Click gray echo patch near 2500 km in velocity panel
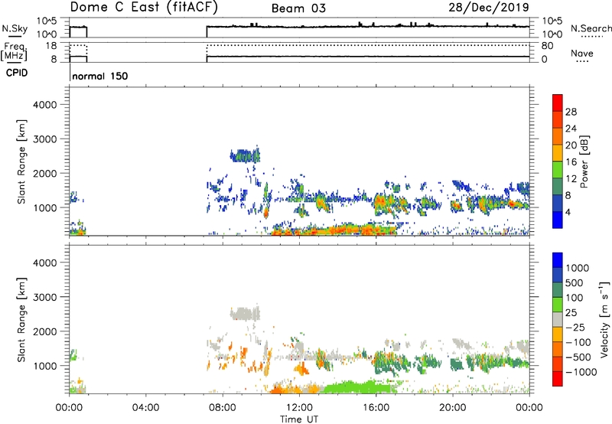This screenshot has height=424, width=612. (x=245, y=314)
